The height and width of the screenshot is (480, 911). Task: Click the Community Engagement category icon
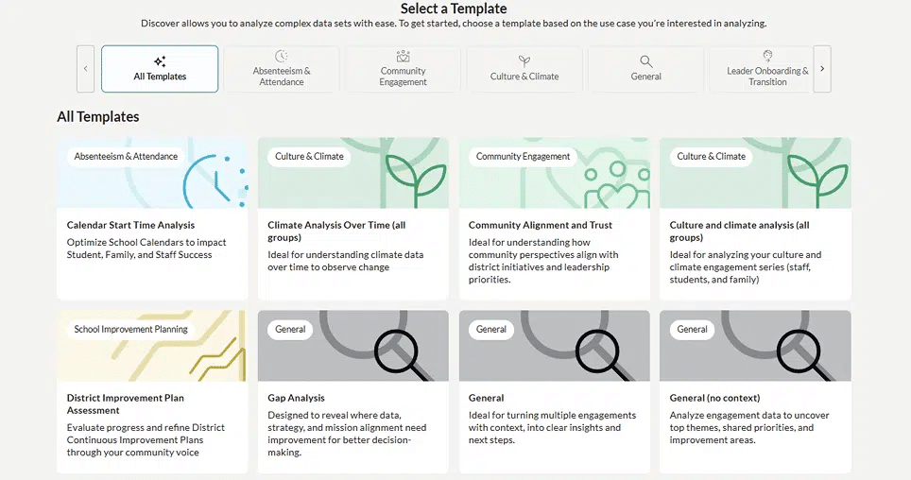(404, 57)
